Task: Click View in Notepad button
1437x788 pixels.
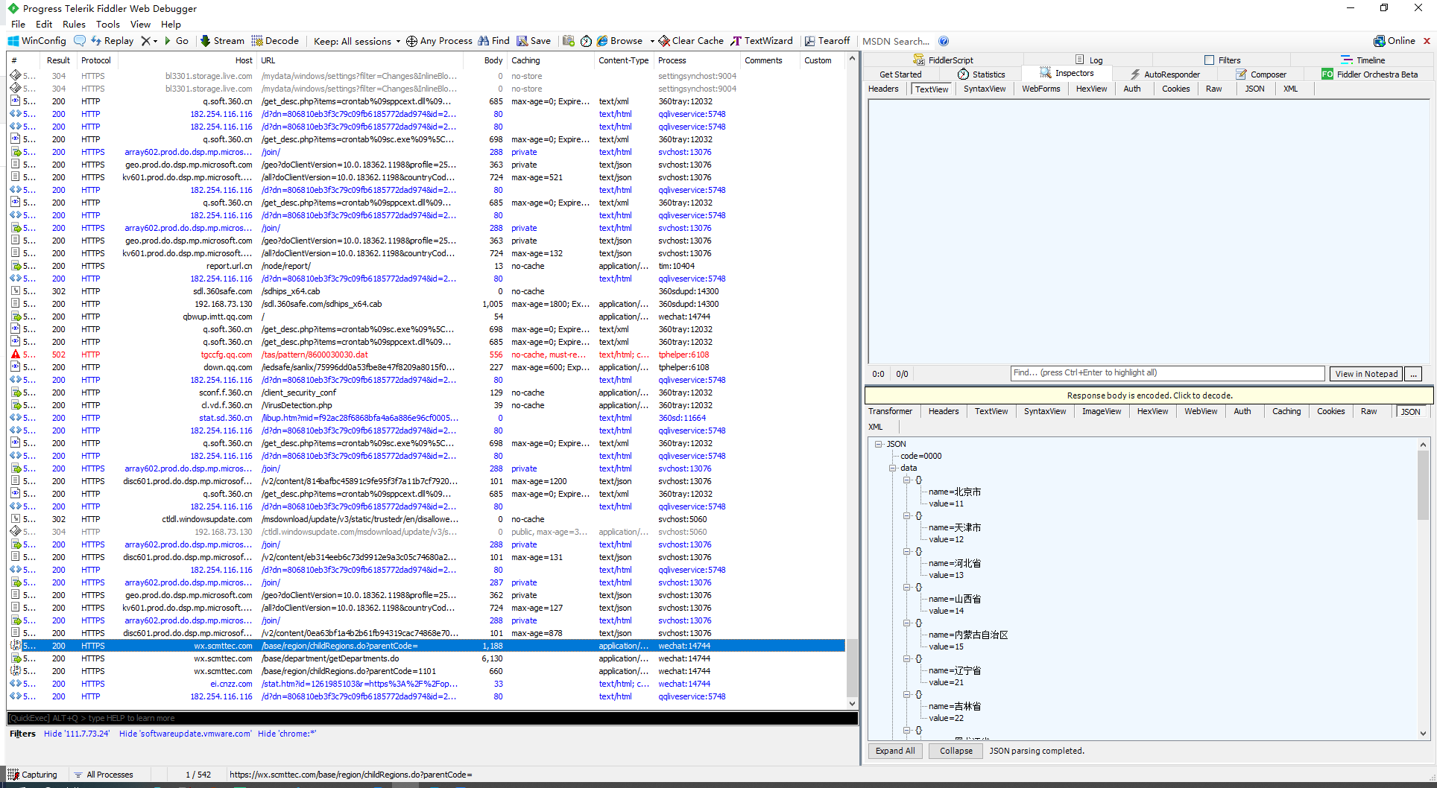Action: pyautogui.click(x=1366, y=374)
